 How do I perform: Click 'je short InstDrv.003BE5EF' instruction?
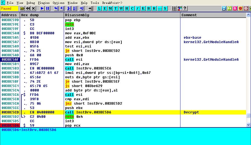click(x=92, y=82)
